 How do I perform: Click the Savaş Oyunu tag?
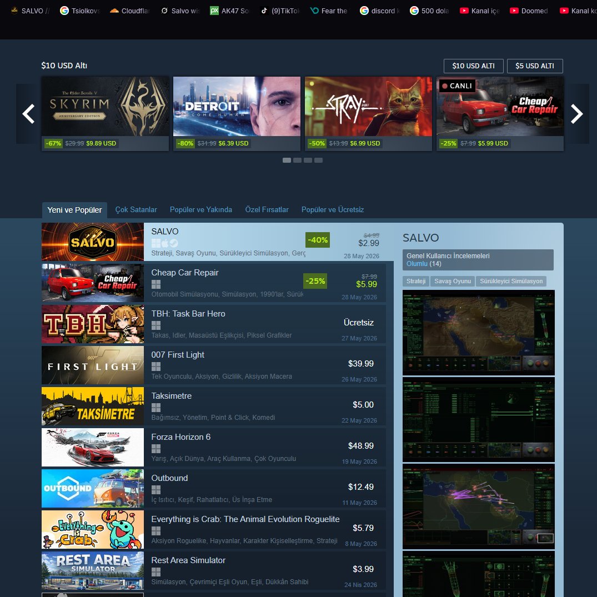tap(452, 281)
